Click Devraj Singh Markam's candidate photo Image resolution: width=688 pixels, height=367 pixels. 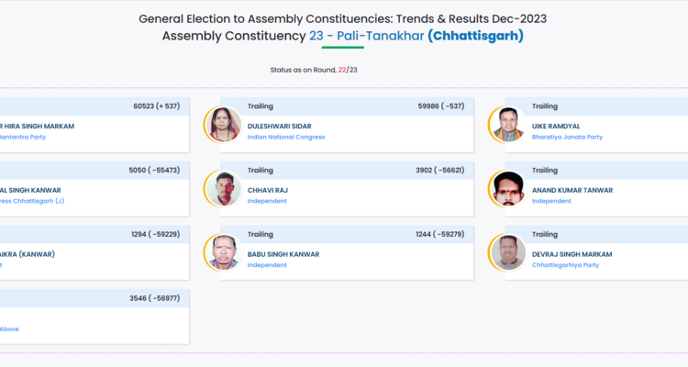[508, 253]
